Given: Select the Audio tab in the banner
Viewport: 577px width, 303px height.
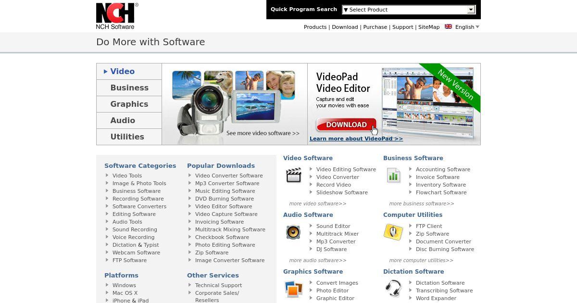Looking at the screenshot, I should coord(129,120).
